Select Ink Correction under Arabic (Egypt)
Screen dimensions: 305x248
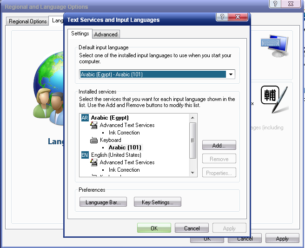(124, 133)
